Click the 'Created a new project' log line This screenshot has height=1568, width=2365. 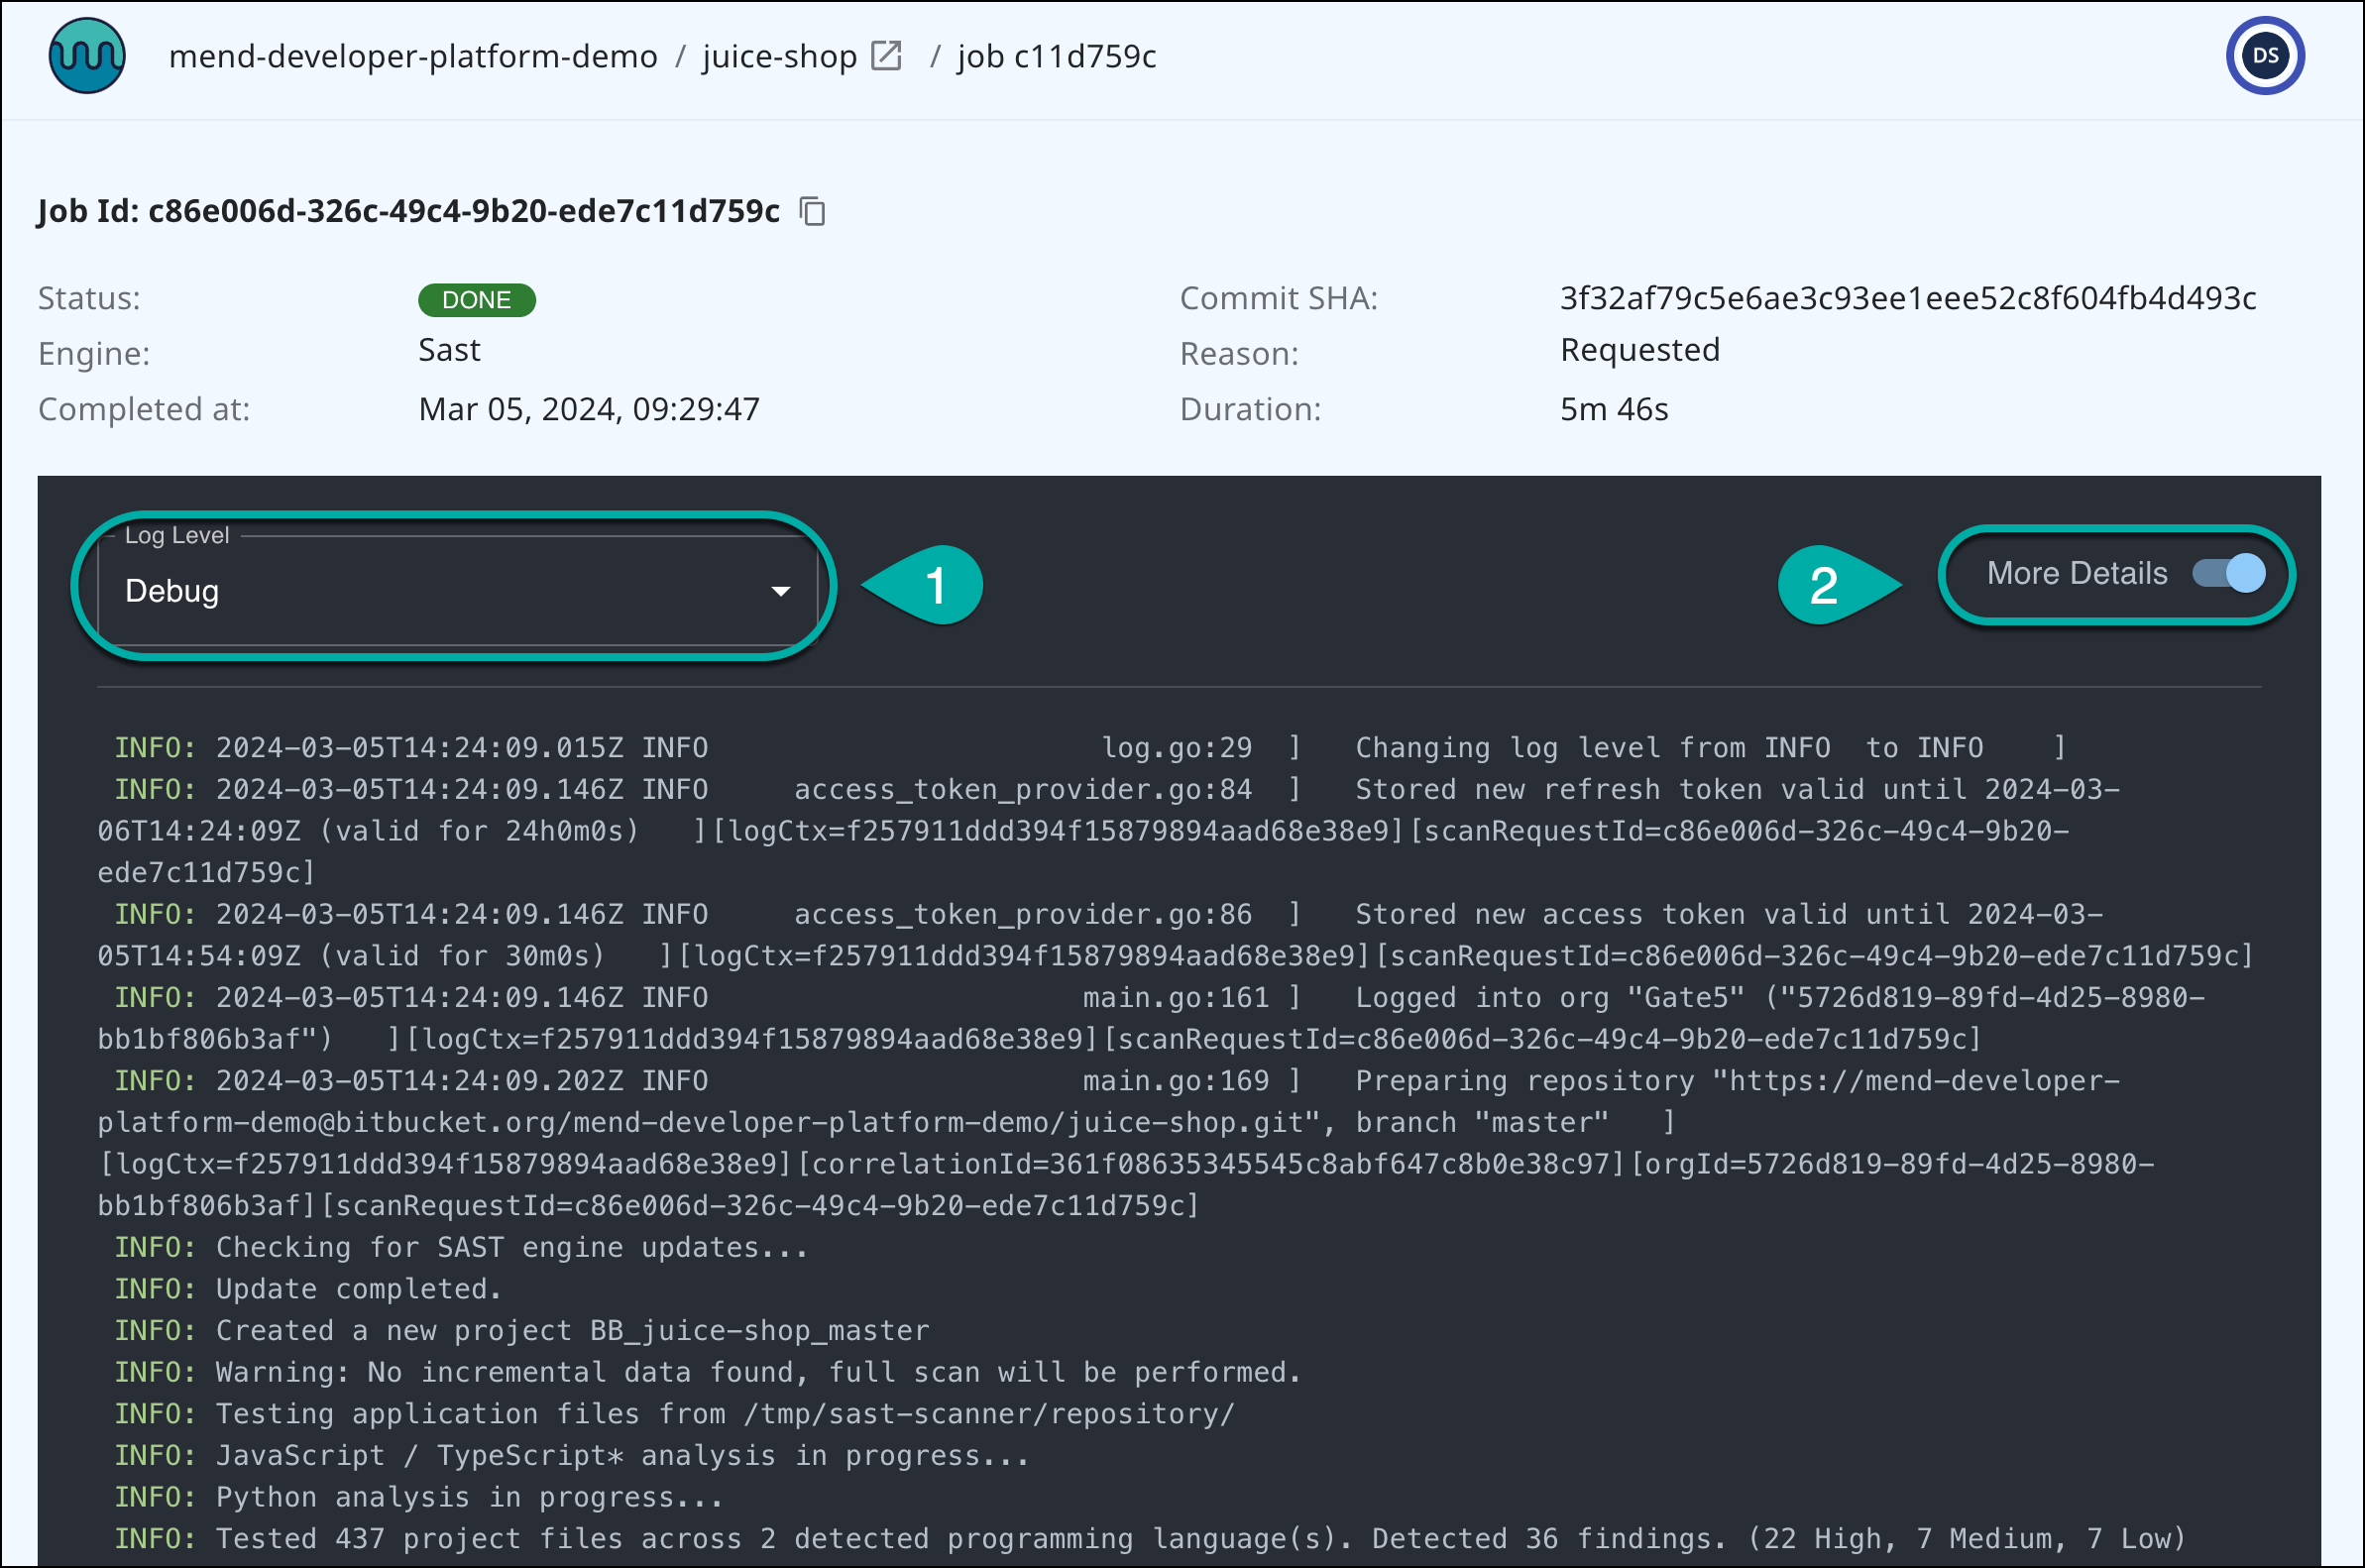click(x=572, y=1331)
